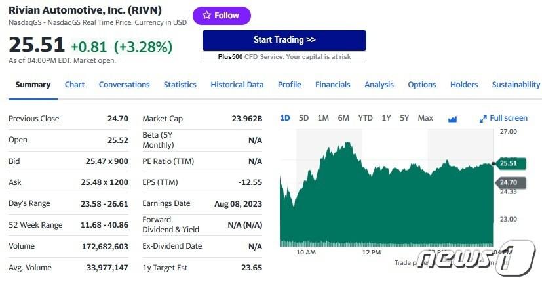Open the Historical Data tab
Viewport: 542px width, 284px height.
pyautogui.click(x=237, y=85)
